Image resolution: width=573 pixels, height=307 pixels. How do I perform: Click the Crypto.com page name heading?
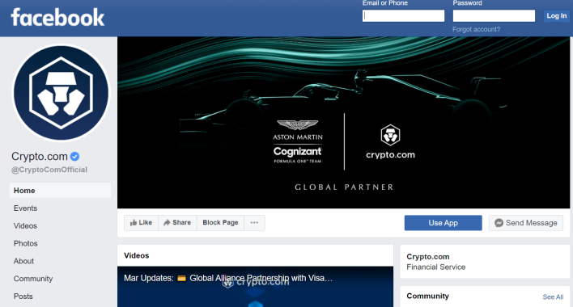point(40,157)
